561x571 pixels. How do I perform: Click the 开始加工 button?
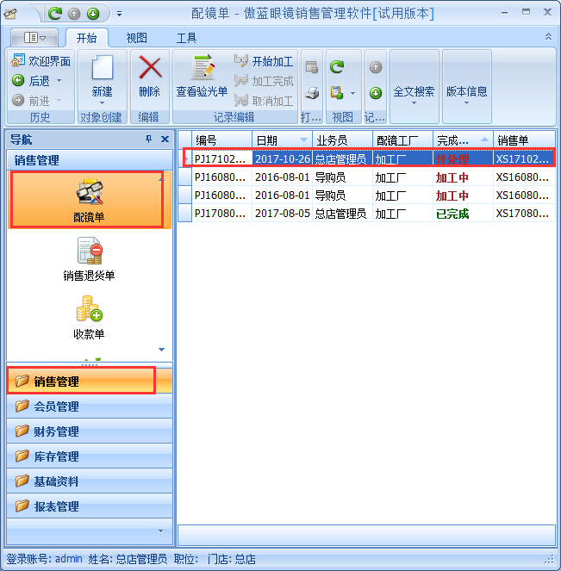coord(264,61)
